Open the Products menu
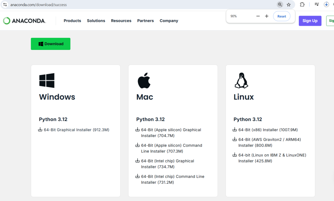This screenshot has width=334, height=201. [x=72, y=21]
